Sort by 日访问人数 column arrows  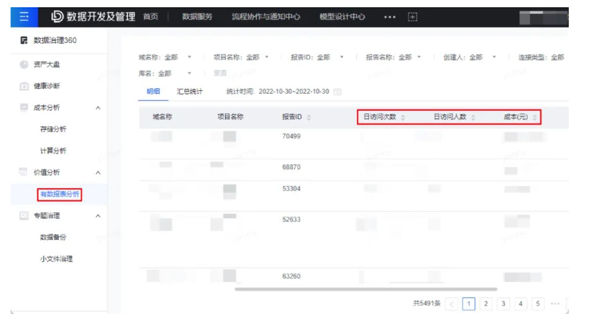473,117
